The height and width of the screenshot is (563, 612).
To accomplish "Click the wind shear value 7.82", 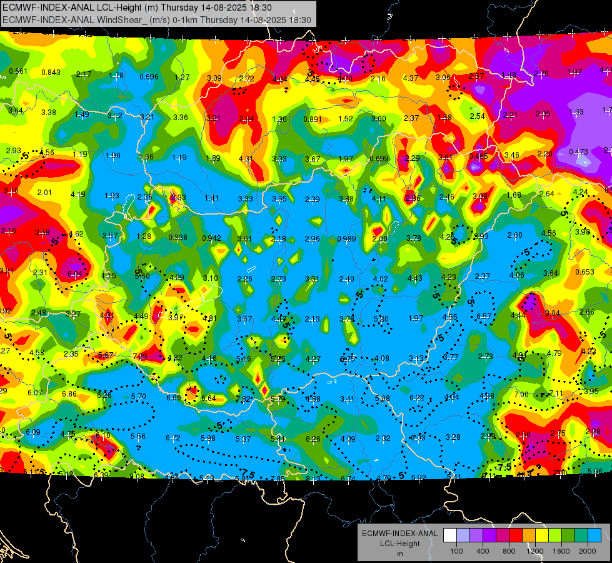I will tap(243, 399).
